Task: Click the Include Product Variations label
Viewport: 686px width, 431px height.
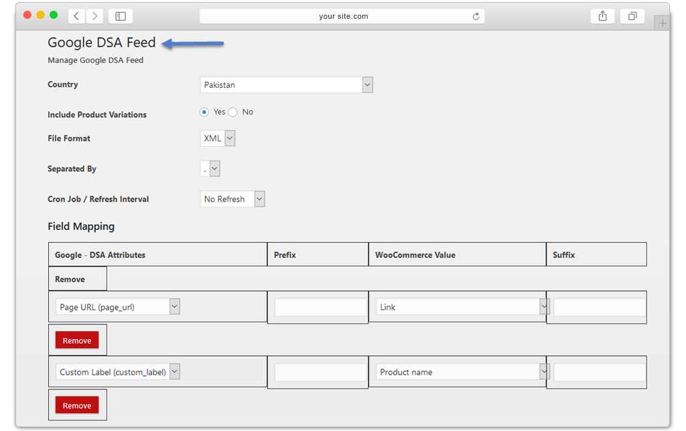Action: point(97,115)
